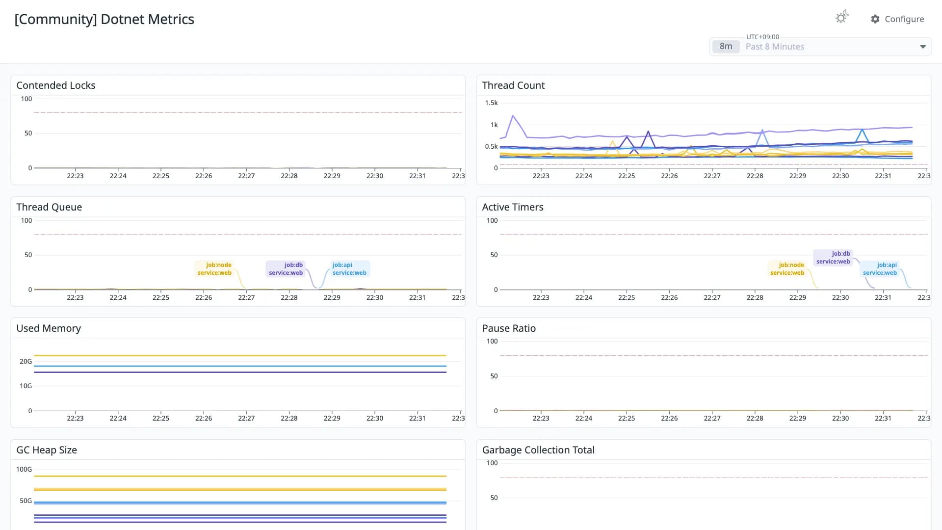Click the Used Memory panel title
942x530 pixels.
[x=49, y=328]
